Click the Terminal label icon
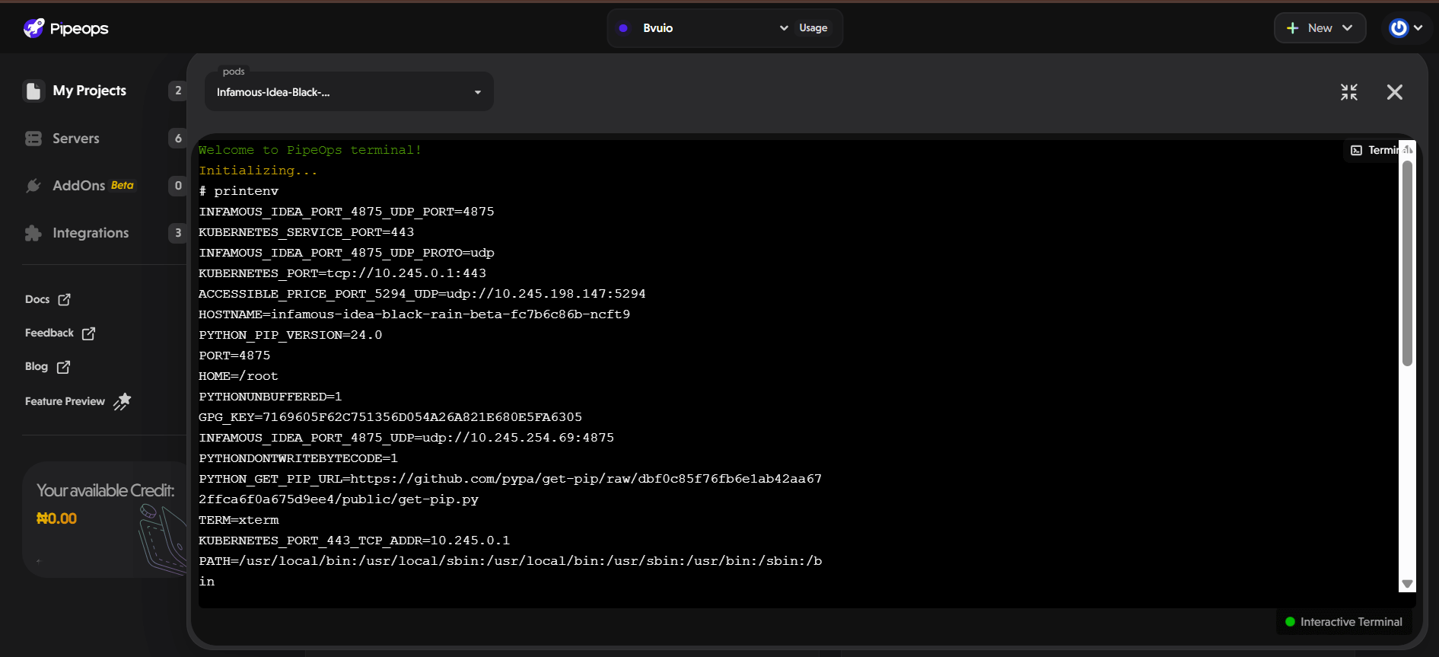Image resolution: width=1439 pixels, height=657 pixels. point(1356,150)
